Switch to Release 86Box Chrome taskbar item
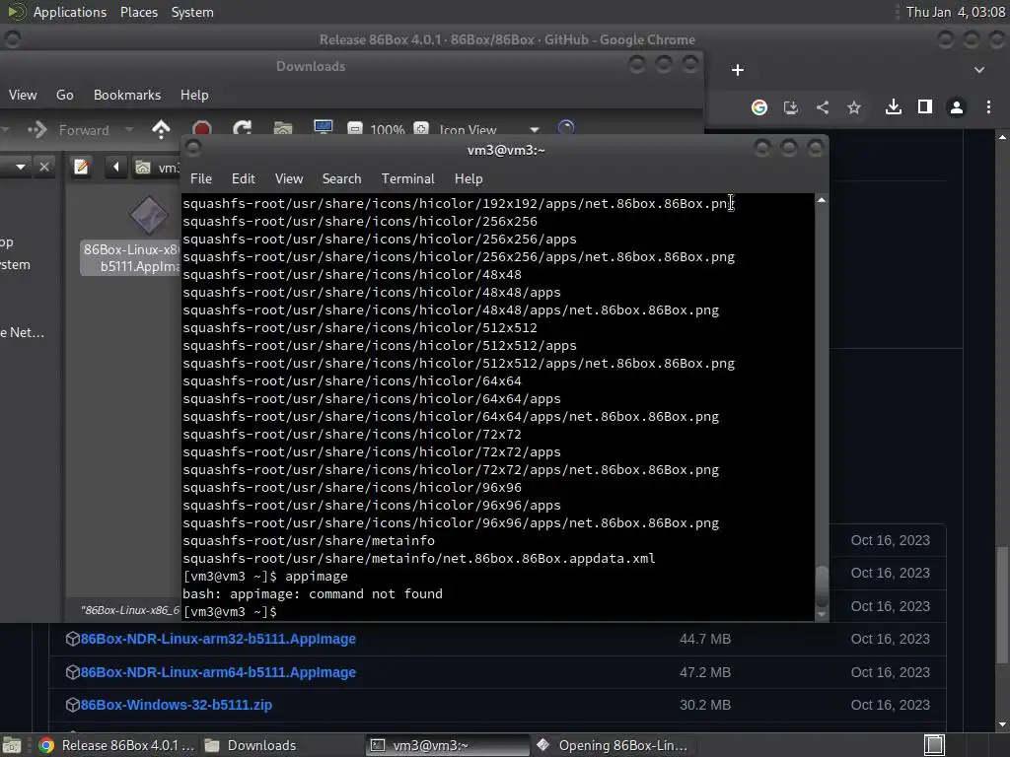 (x=116, y=745)
